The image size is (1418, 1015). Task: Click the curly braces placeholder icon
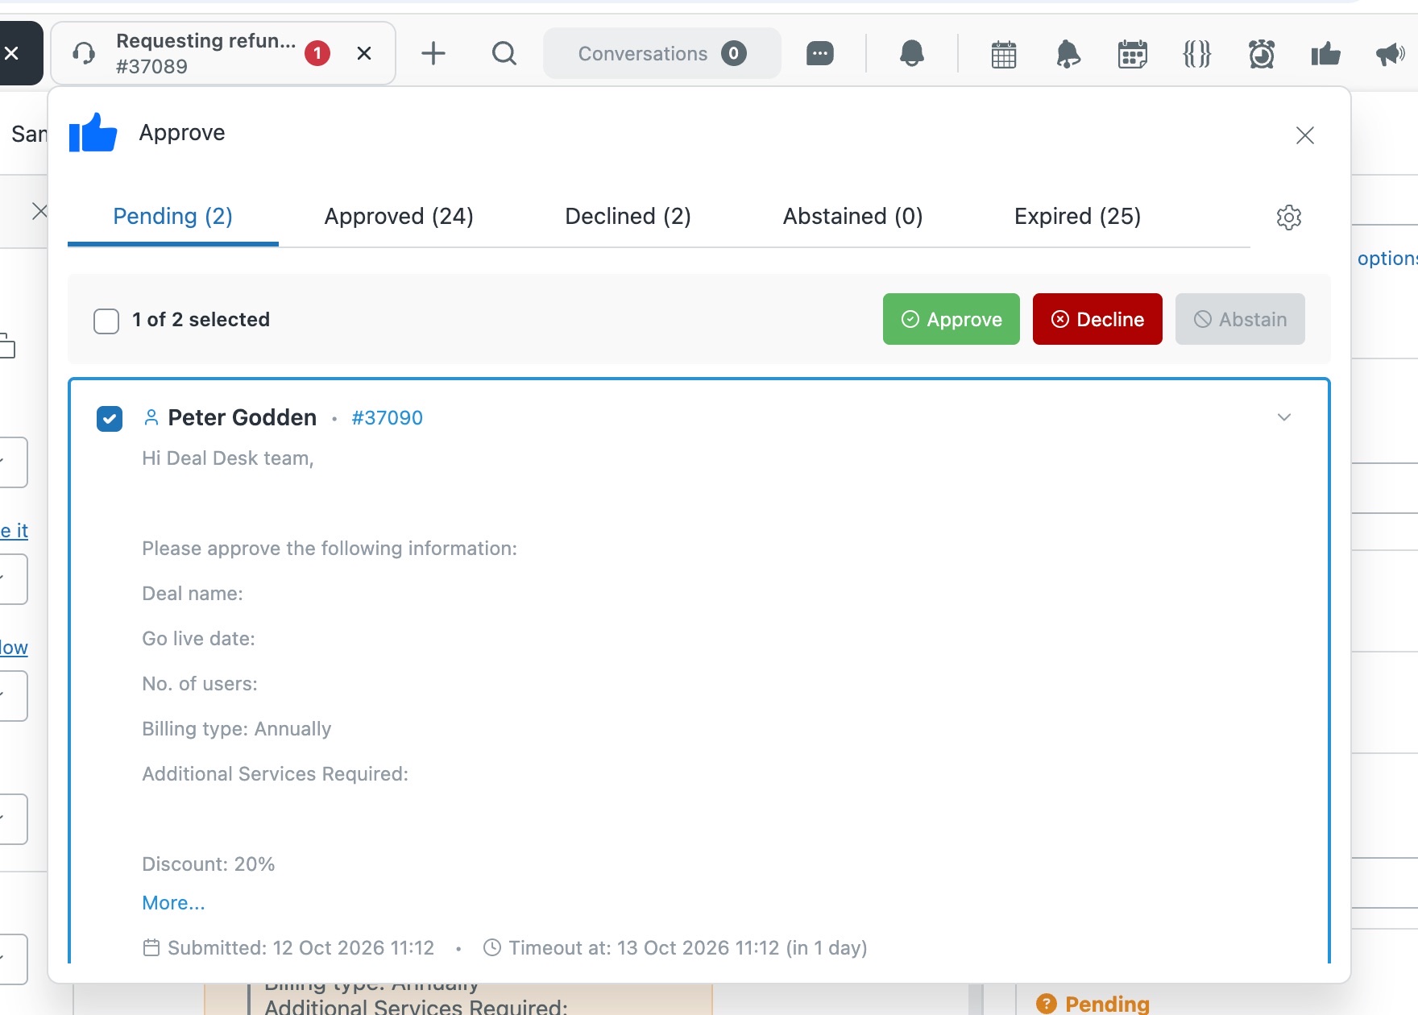[x=1197, y=54]
